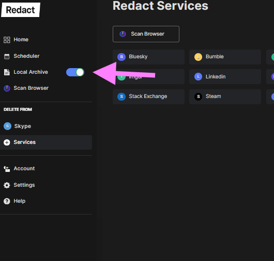The width and height of the screenshot is (274, 261).
Task: Click the icon inside Scan Browser button
Action: [123, 34]
